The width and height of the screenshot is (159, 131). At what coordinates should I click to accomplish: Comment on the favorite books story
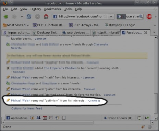point(40,39)
